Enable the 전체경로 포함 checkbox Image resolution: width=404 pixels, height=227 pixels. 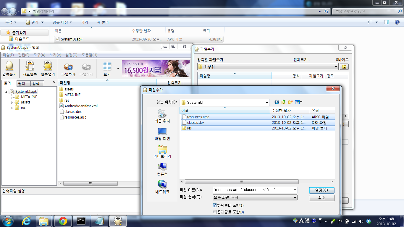(215, 212)
